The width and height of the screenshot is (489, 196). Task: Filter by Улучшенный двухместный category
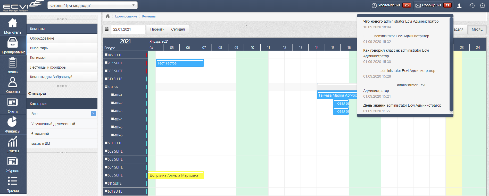[62, 124]
